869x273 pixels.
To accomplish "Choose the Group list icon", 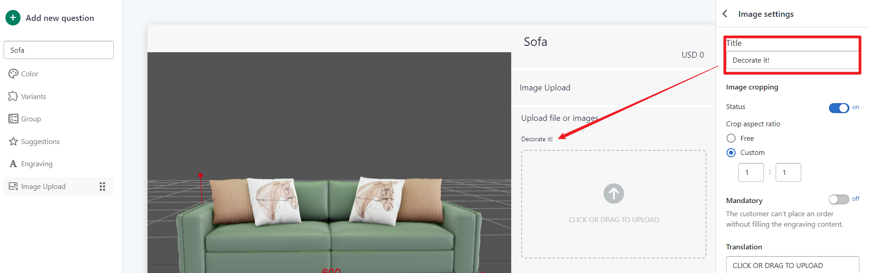I will (13, 119).
